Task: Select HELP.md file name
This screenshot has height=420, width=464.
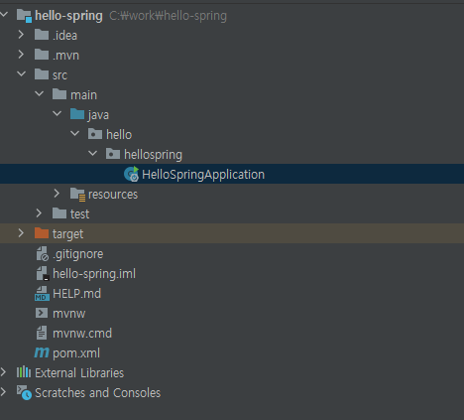Action: (77, 294)
